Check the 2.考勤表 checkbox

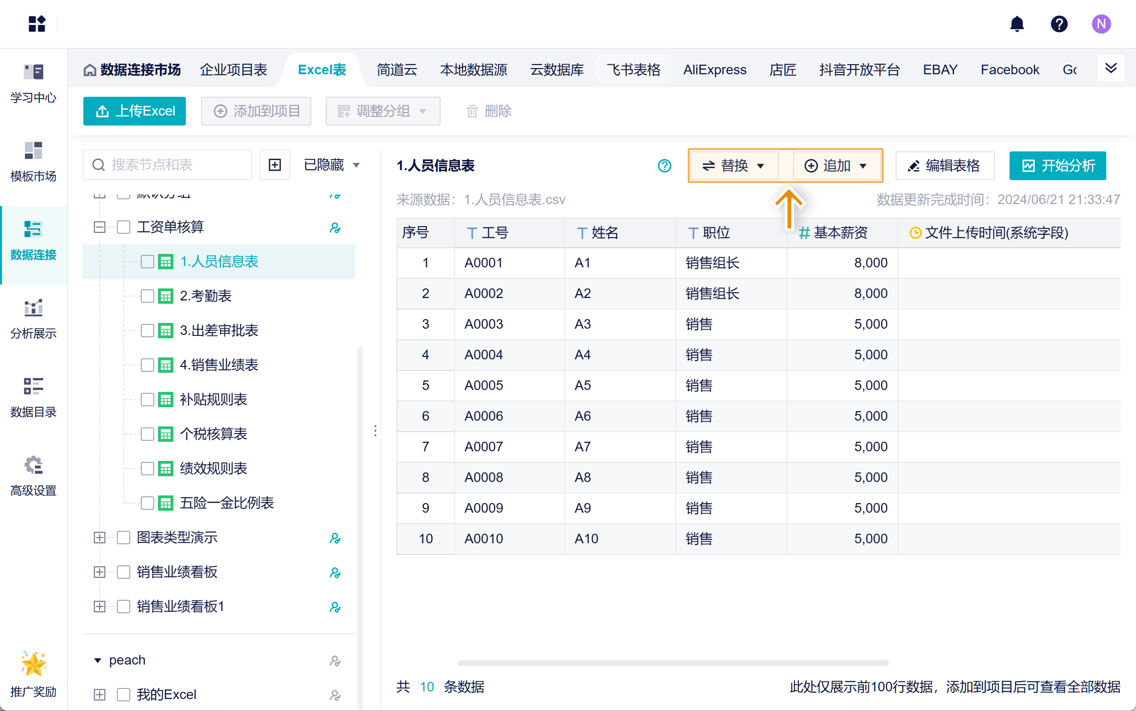[148, 296]
